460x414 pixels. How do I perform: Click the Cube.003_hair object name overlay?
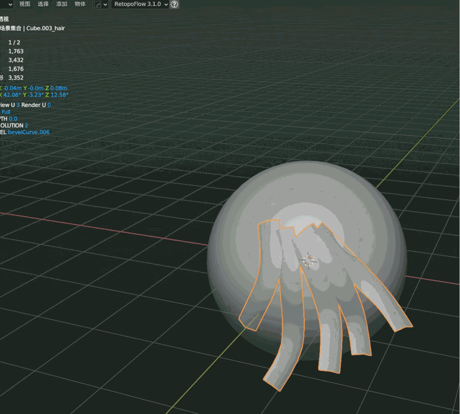[46, 28]
